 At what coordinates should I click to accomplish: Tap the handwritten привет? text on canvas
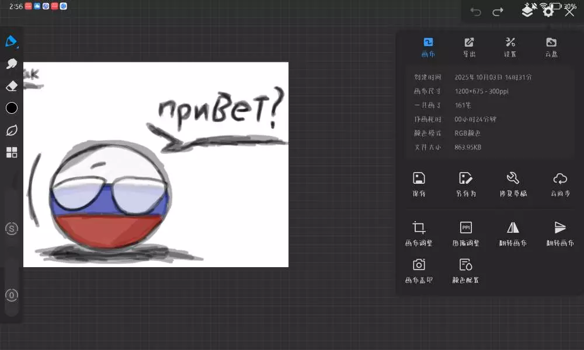coord(221,108)
